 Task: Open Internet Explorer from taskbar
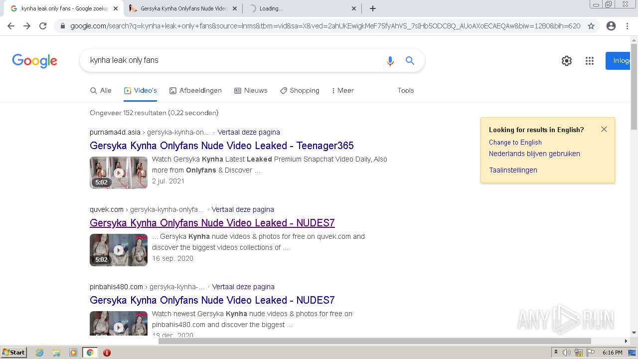coord(40,353)
